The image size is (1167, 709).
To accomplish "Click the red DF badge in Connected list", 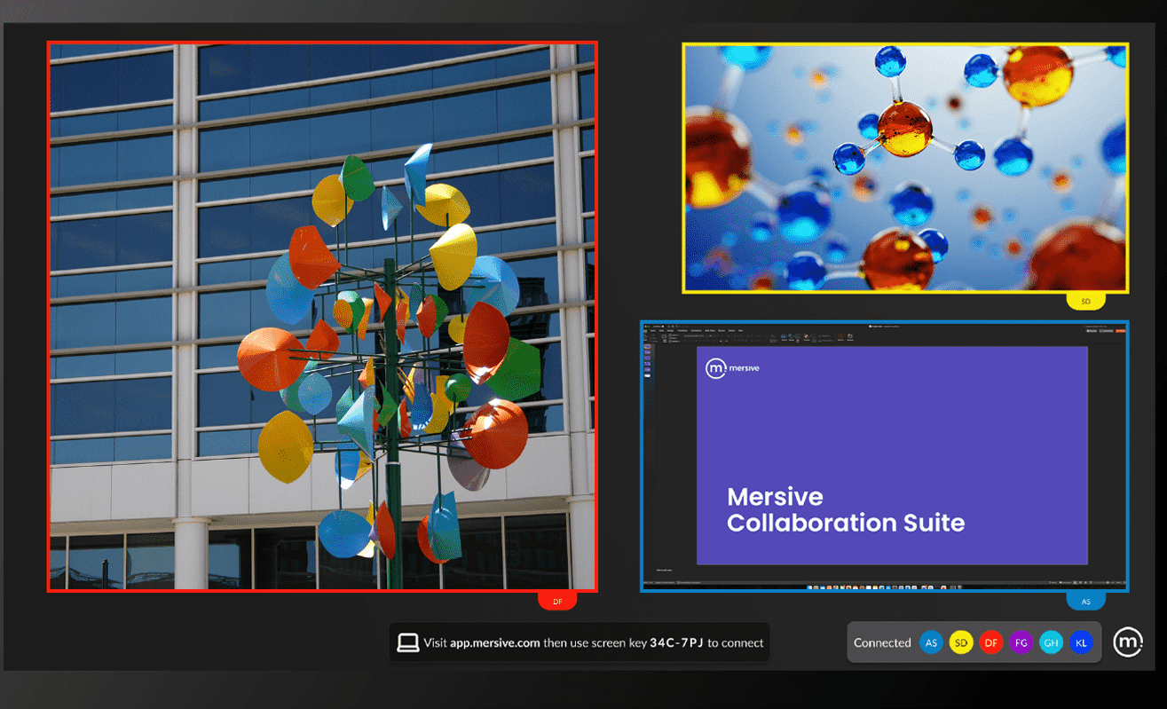I will pyautogui.click(x=990, y=642).
